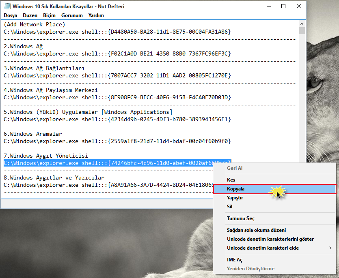Image resolution: width=339 pixels, height=278 pixels.
Task: Click the heading '8.Windows Aygıtlar ve Yazıcılar'
Action: [x=54, y=177]
